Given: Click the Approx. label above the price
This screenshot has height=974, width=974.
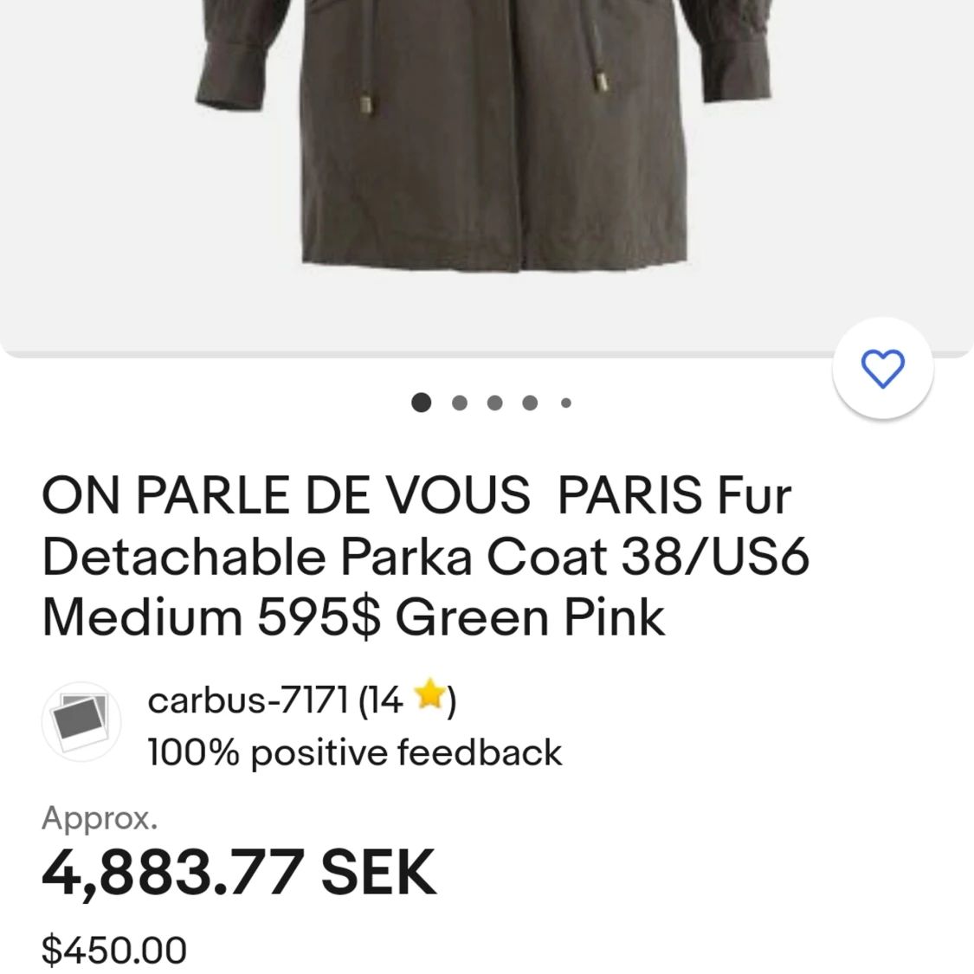Looking at the screenshot, I should point(100,818).
